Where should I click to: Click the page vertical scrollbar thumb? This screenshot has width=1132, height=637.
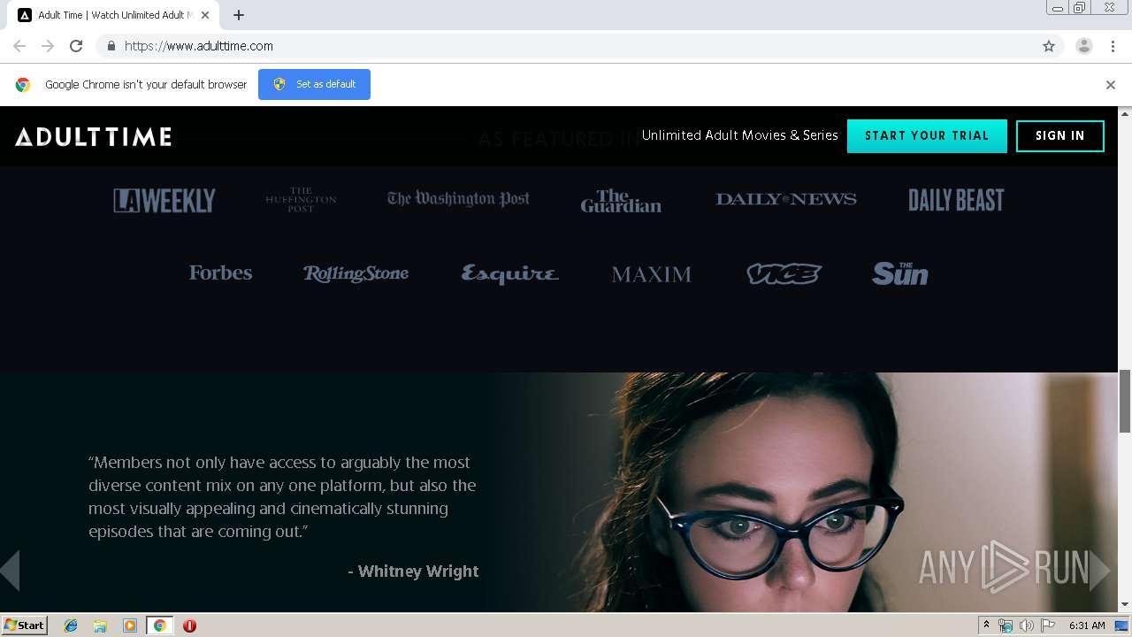[1125, 401]
